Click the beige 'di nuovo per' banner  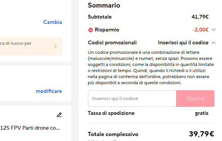pos(31,46)
